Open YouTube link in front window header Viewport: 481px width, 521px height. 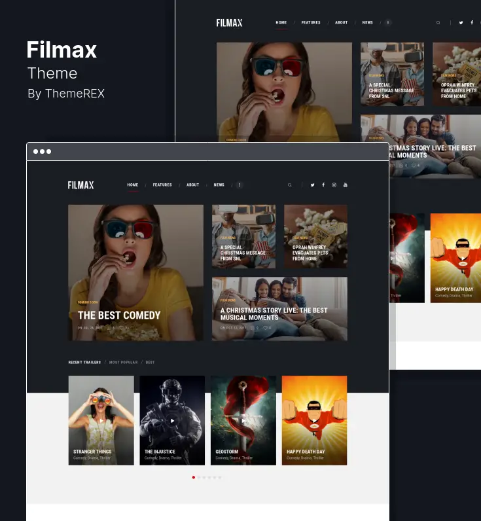[x=346, y=185]
